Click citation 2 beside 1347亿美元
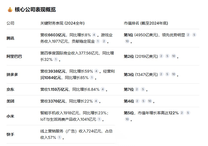Image resolution: width=208 pixels, height=146 pixels. click(161, 74)
